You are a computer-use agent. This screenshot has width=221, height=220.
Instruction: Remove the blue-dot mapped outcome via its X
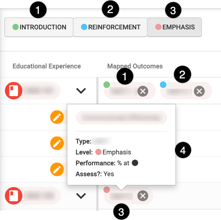[199, 91]
